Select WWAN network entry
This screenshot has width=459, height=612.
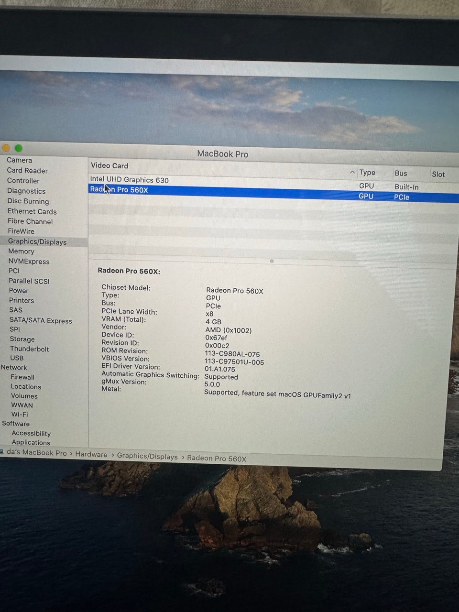22,405
